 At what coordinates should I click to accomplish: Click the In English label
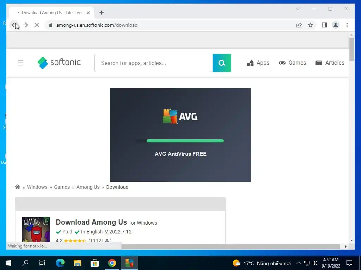pos(88,232)
